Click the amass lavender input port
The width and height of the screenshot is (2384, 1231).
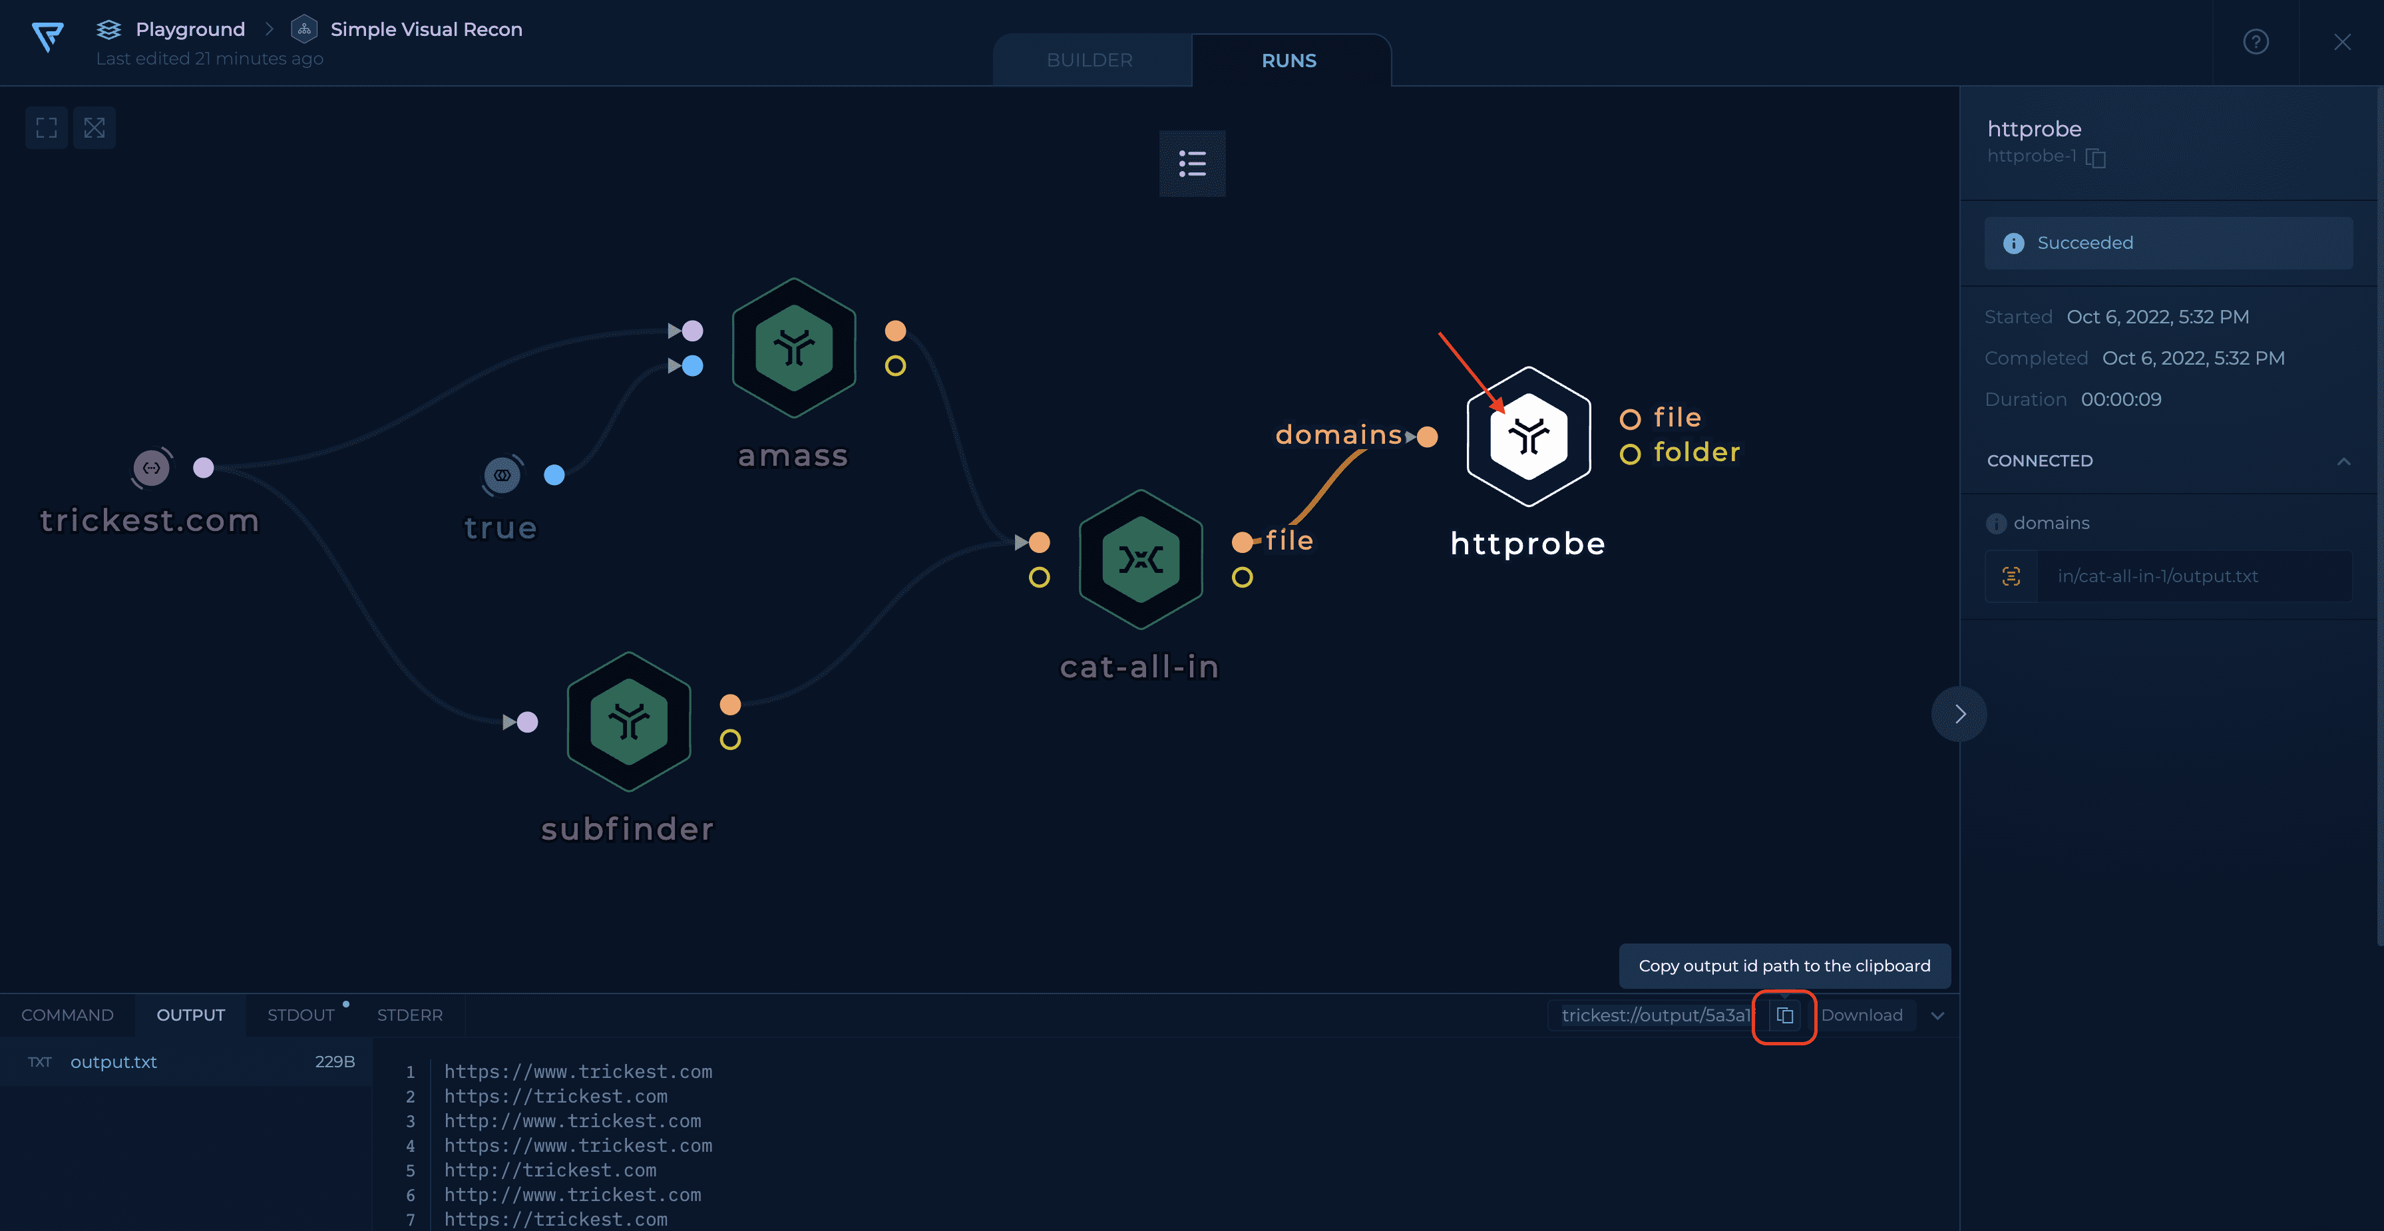pos(692,331)
